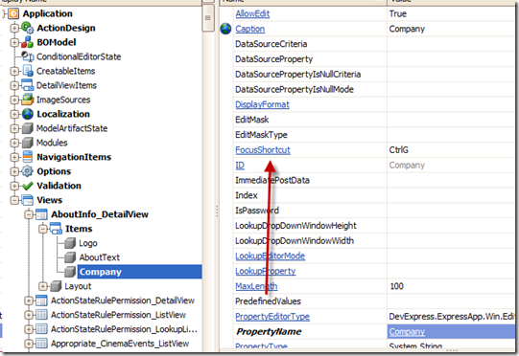Expand the Options node

[14, 171]
